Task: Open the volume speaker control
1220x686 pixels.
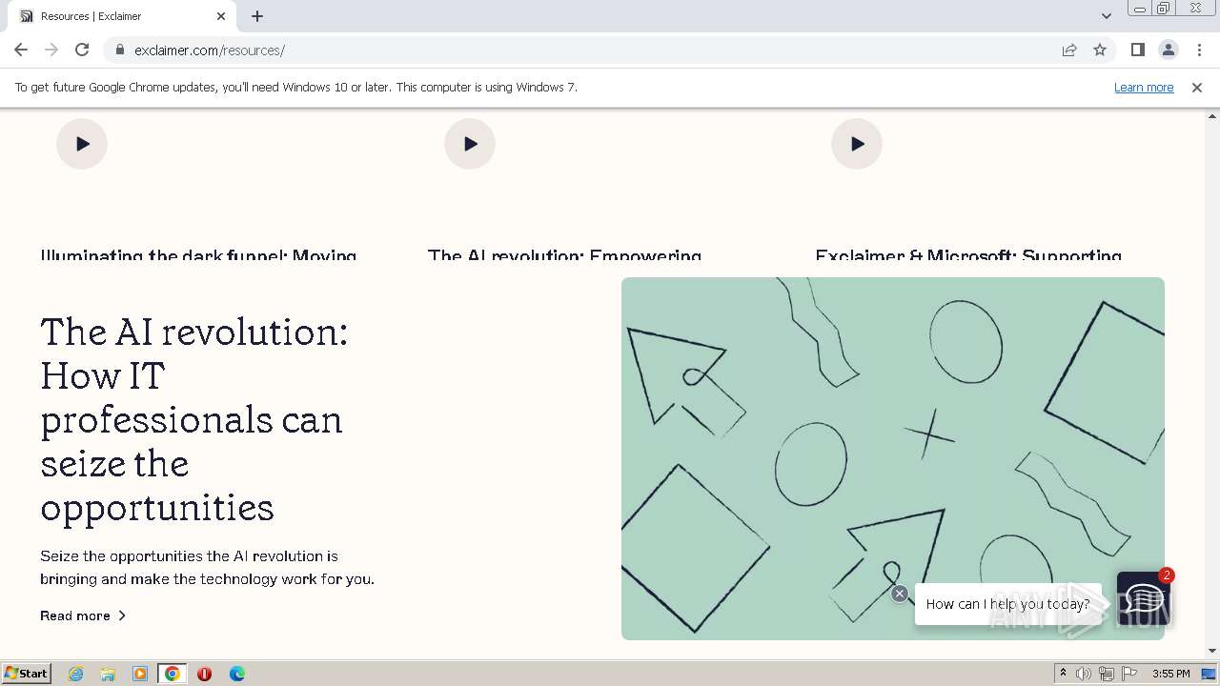Action: click(1084, 674)
